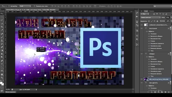Open the Слой auto-select dropdown
This screenshot has height=97, width=172.
(25, 6)
